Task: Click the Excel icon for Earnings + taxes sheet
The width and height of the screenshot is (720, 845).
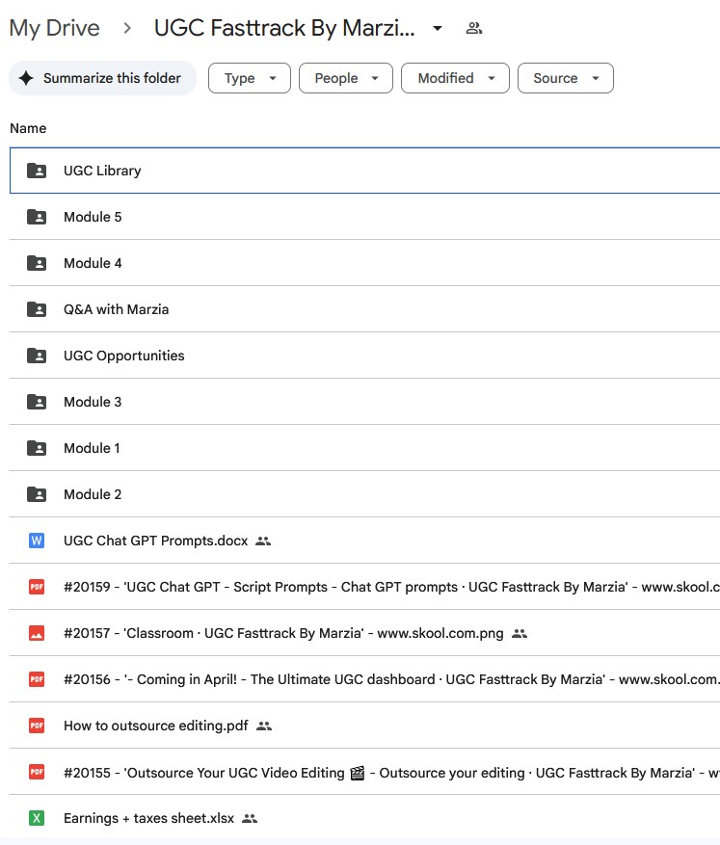Action: point(37,818)
